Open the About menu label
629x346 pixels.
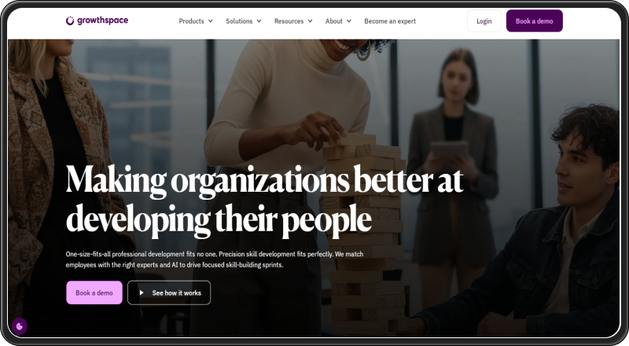click(x=333, y=21)
